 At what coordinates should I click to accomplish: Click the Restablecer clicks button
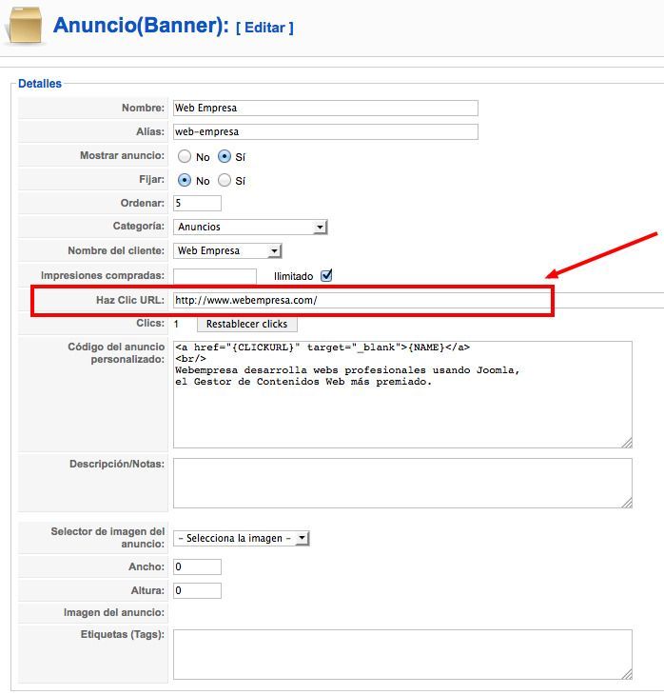[246, 324]
